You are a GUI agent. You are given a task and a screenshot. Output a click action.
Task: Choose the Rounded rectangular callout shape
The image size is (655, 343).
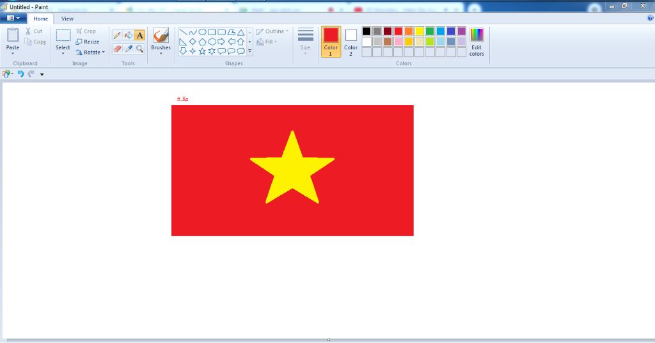click(x=221, y=51)
